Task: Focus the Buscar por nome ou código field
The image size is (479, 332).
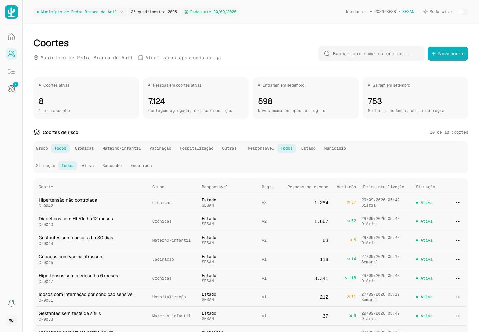Action: click(x=371, y=54)
